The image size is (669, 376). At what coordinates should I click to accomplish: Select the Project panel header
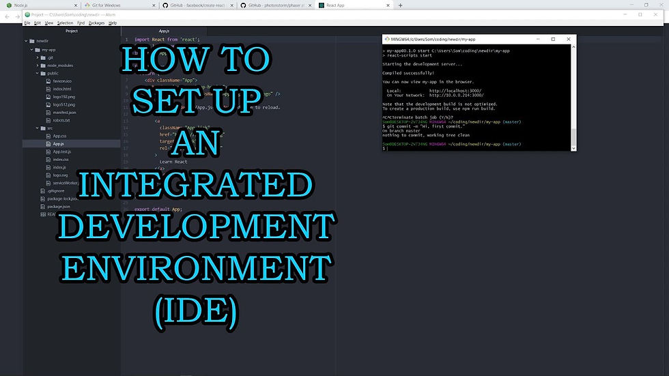coord(71,31)
